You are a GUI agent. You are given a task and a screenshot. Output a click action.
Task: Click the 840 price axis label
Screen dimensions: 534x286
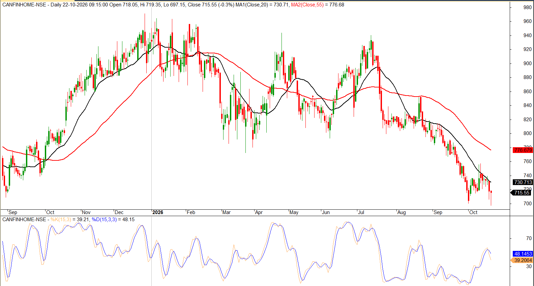(528, 105)
